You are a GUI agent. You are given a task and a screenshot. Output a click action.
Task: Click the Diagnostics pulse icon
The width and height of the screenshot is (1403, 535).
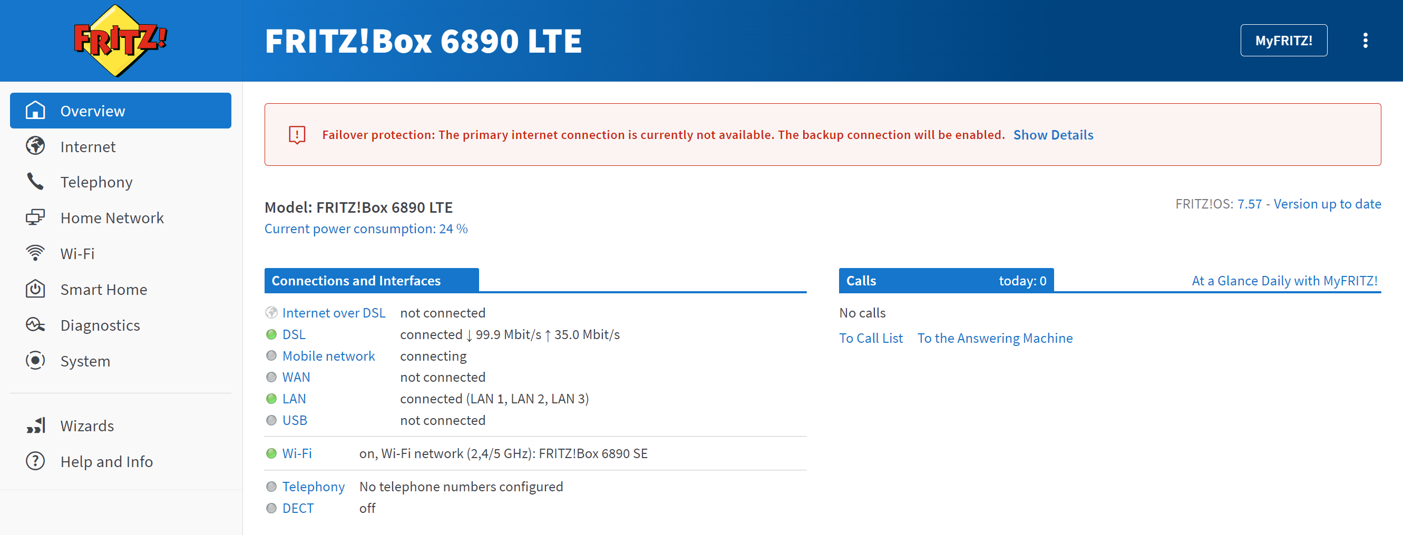(x=35, y=325)
